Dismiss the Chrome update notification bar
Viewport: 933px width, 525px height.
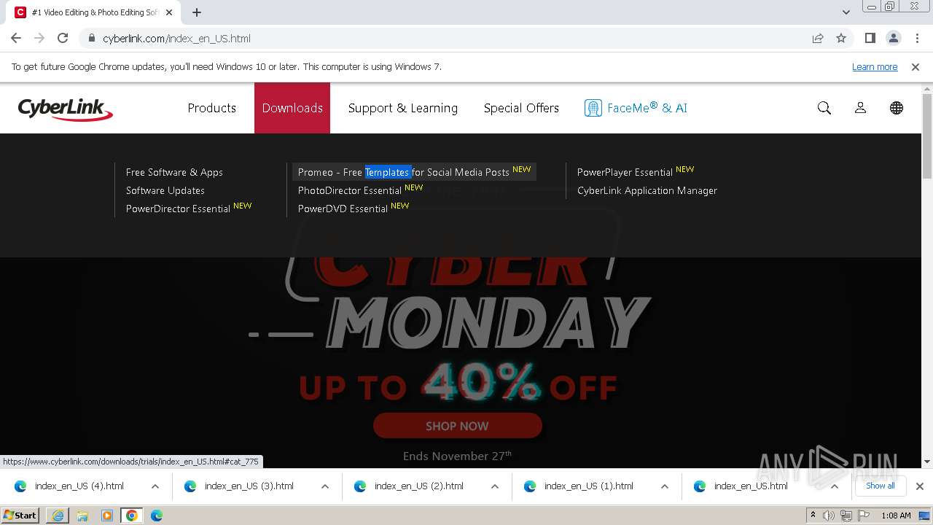pyautogui.click(x=916, y=66)
